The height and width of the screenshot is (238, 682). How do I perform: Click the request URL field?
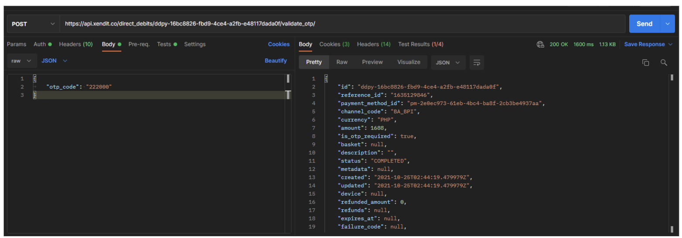[x=342, y=24]
